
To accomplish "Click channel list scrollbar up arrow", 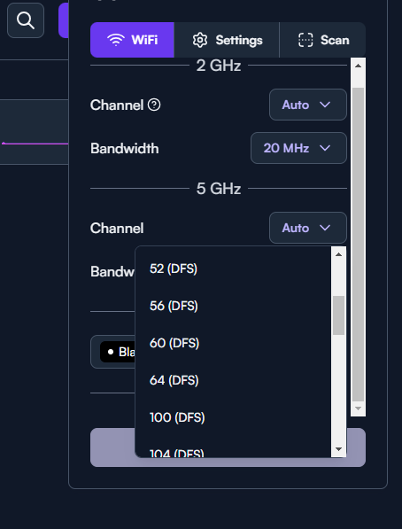I will [x=338, y=254].
